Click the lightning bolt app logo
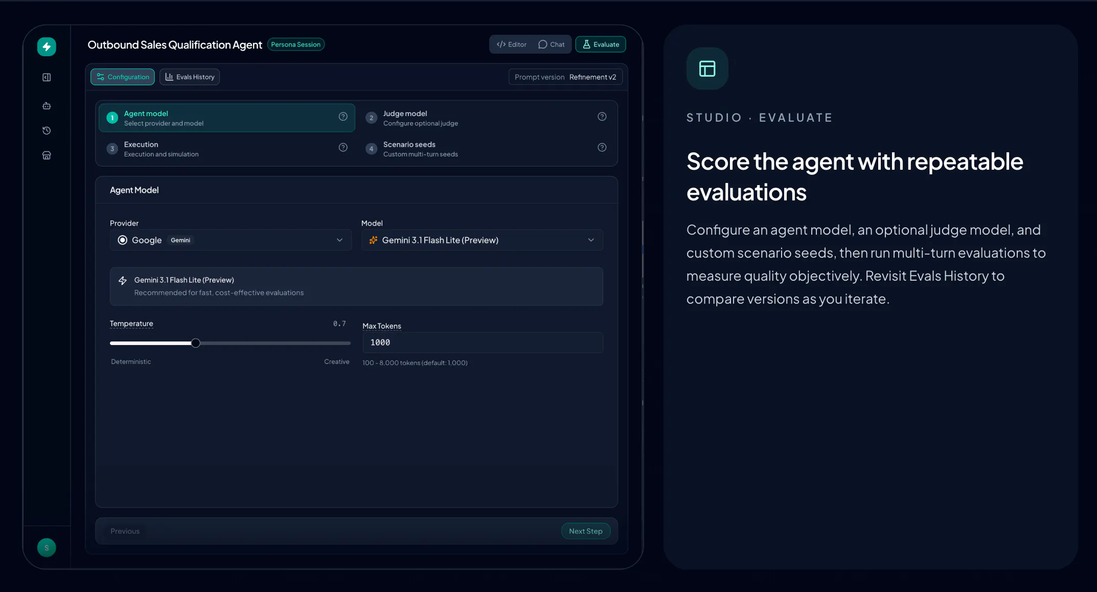Viewport: 1097px width, 592px height. 47,47
